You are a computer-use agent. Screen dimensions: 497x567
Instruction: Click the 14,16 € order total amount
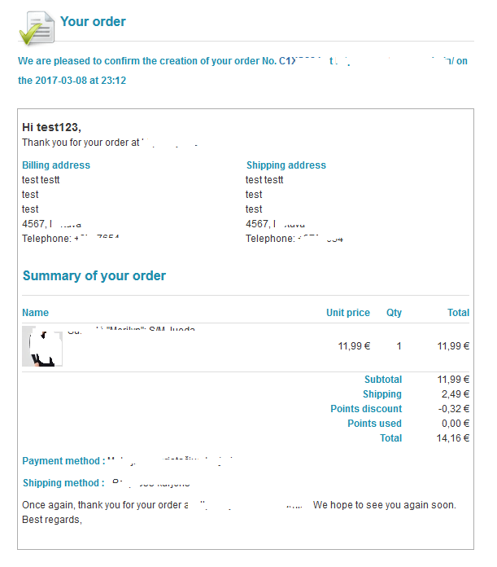(452, 438)
